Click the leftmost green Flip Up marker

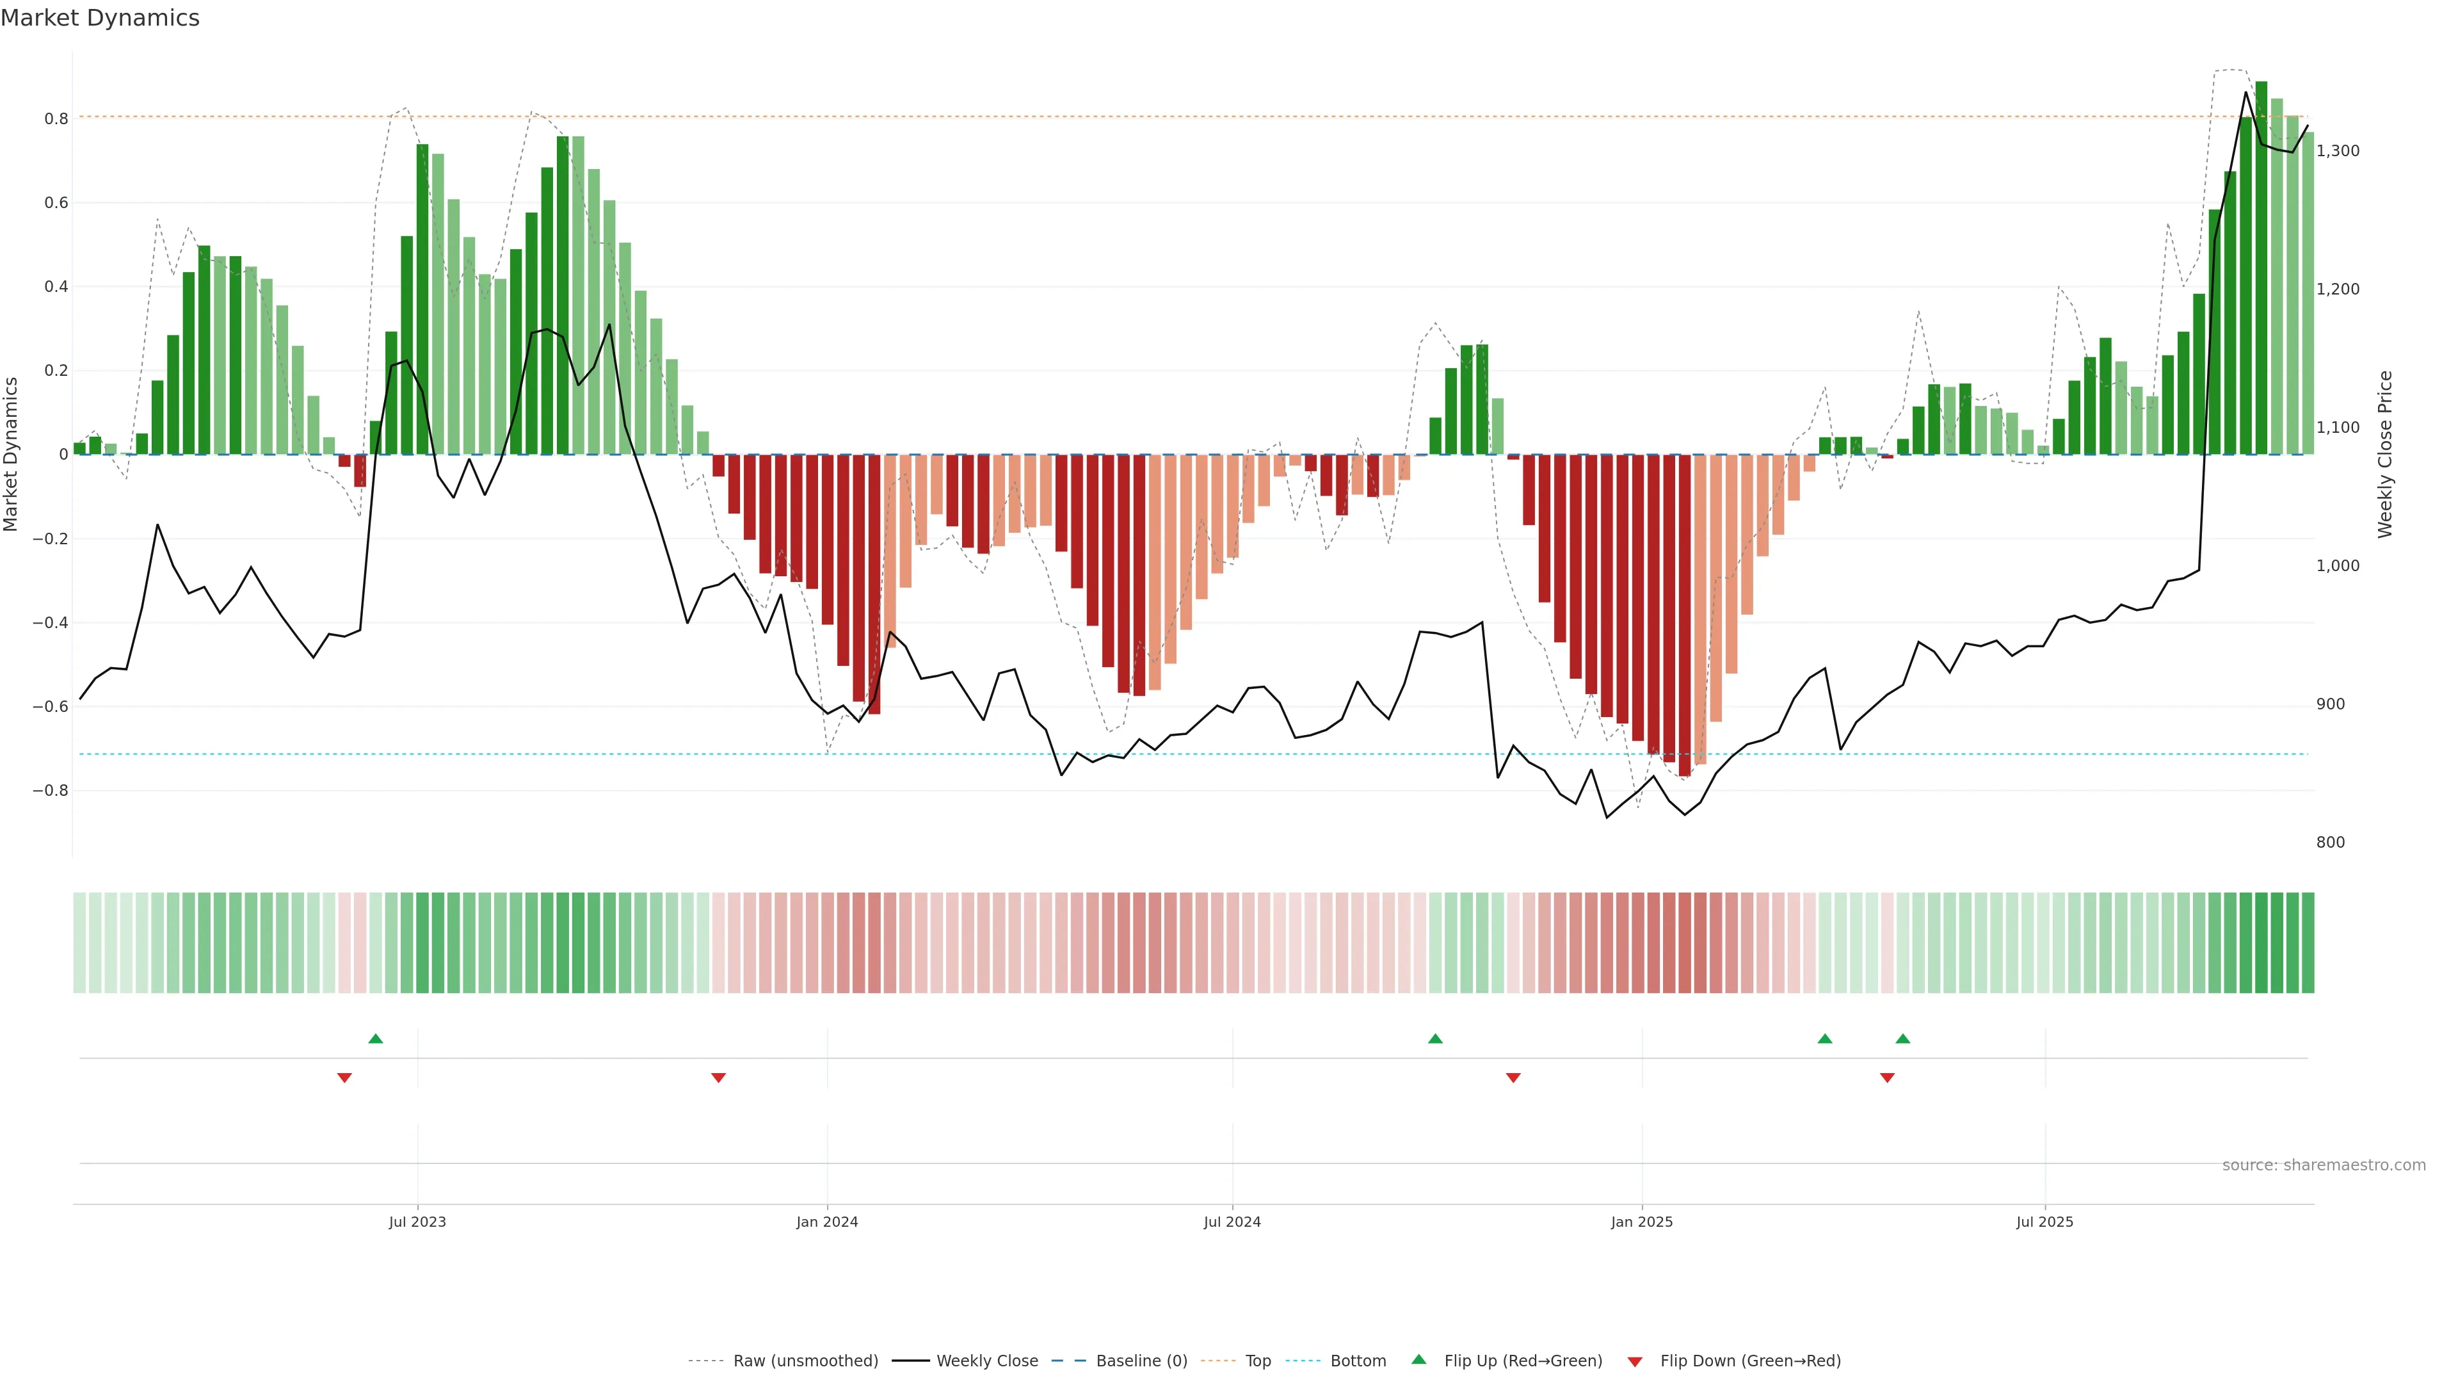[376, 1039]
